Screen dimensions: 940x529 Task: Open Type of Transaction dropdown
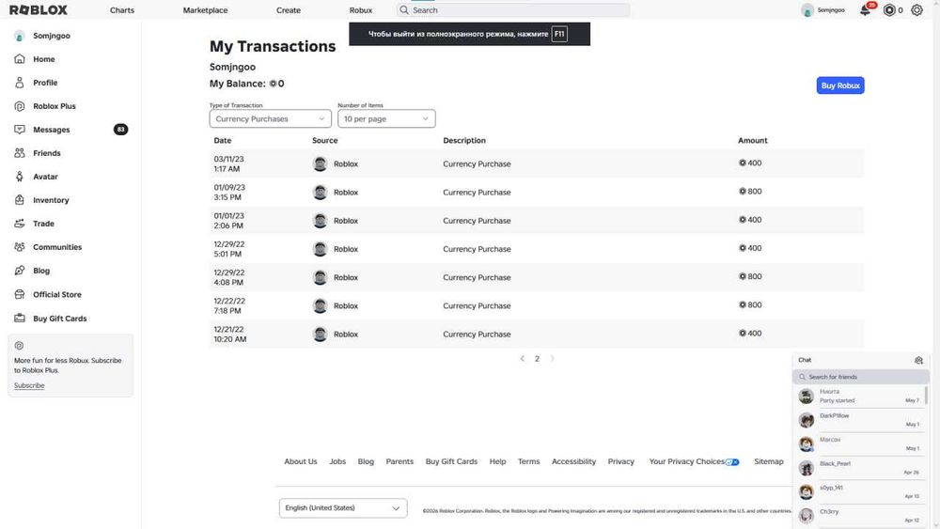pos(271,118)
